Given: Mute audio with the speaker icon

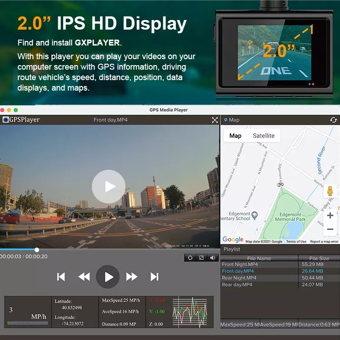Looking at the screenshot, I should (213, 258).
